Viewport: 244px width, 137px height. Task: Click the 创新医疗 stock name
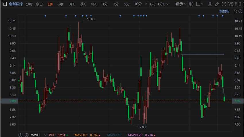[x=16, y=4]
